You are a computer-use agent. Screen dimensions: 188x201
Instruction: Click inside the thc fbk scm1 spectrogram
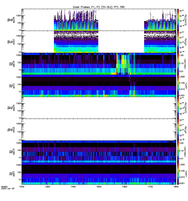99,174
